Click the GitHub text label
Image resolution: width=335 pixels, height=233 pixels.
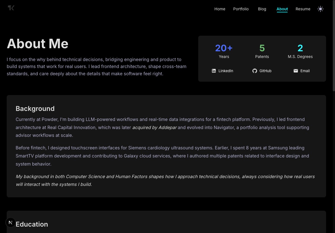(x=265, y=71)
